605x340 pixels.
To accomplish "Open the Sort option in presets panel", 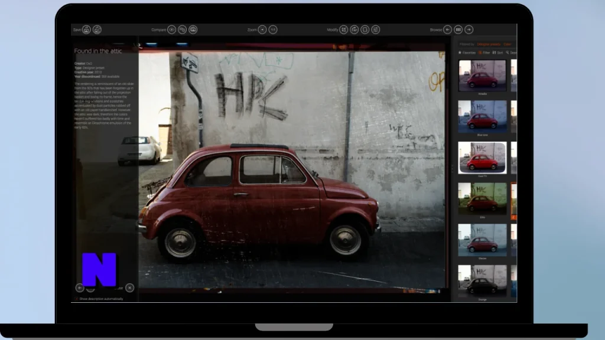I will pos(497,53).
